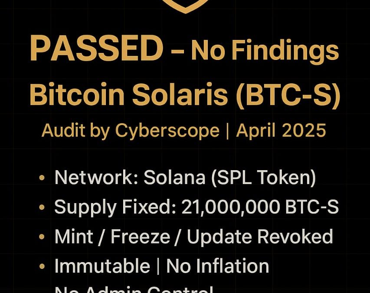
Task: Click the bullet dot beside Network line
Action: (42, 178)
